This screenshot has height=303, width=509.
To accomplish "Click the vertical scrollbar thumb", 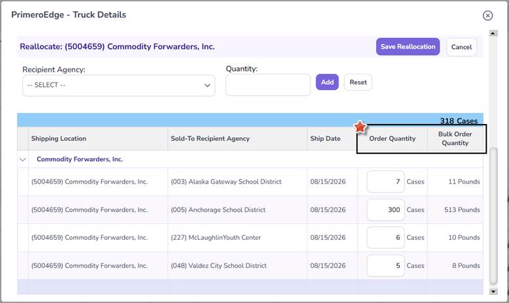I will pos(493,216).
